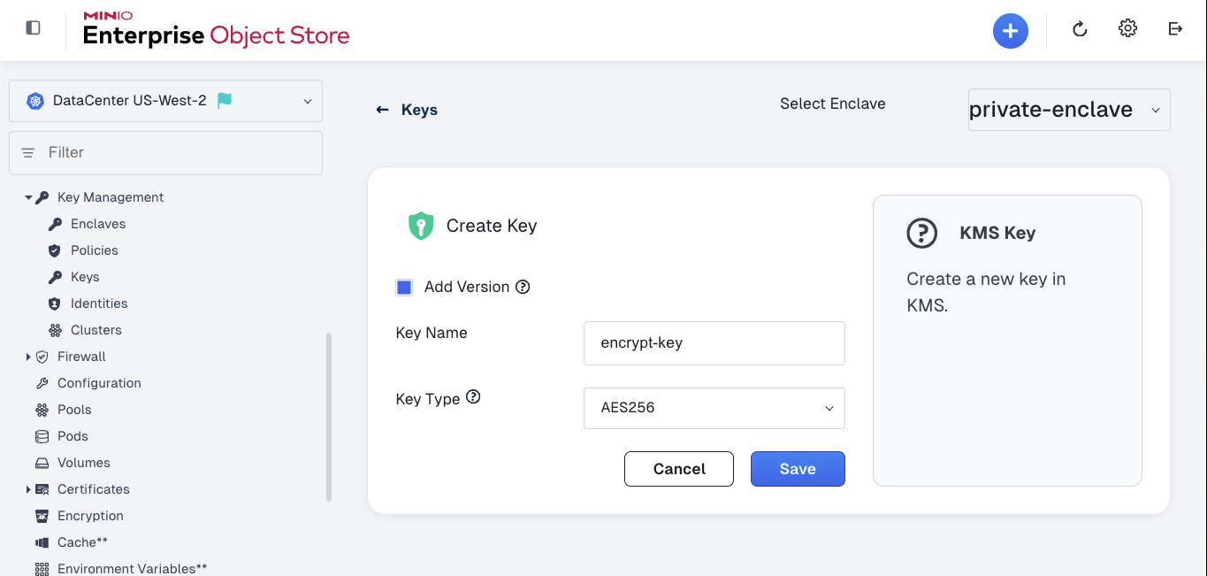Click the Key Type help icon
Viewport: 1207px width, 576px height.
[x=473, y=397]
